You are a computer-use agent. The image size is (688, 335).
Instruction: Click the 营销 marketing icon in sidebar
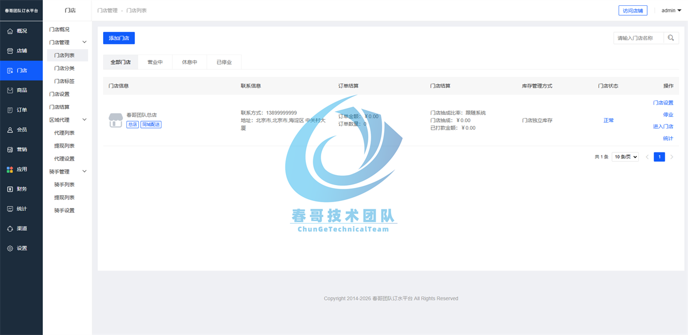pos(10,150)
